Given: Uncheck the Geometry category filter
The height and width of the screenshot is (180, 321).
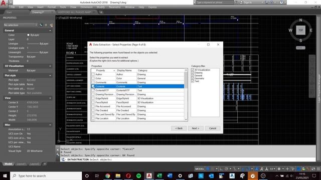Looking at the screenshot, I should [x=193, y=78].
